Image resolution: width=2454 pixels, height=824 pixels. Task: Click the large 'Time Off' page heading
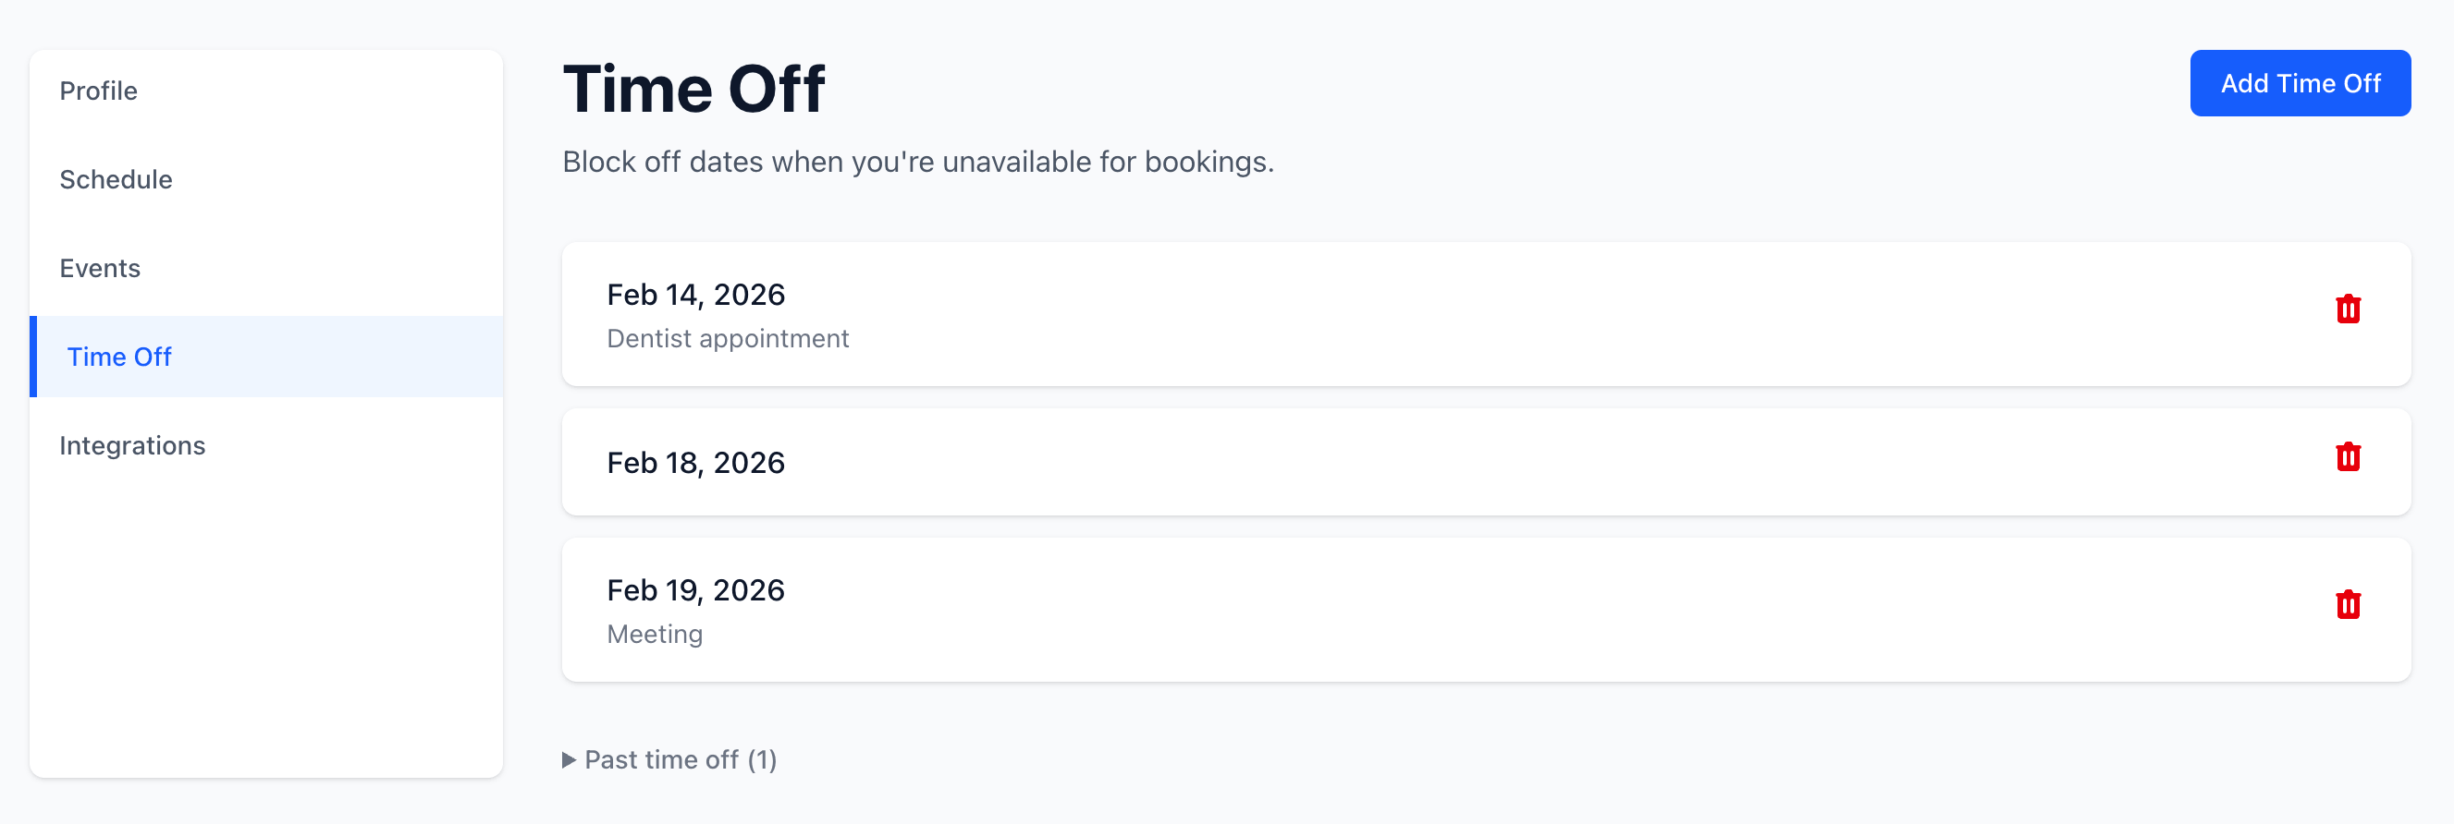[693, 90]
